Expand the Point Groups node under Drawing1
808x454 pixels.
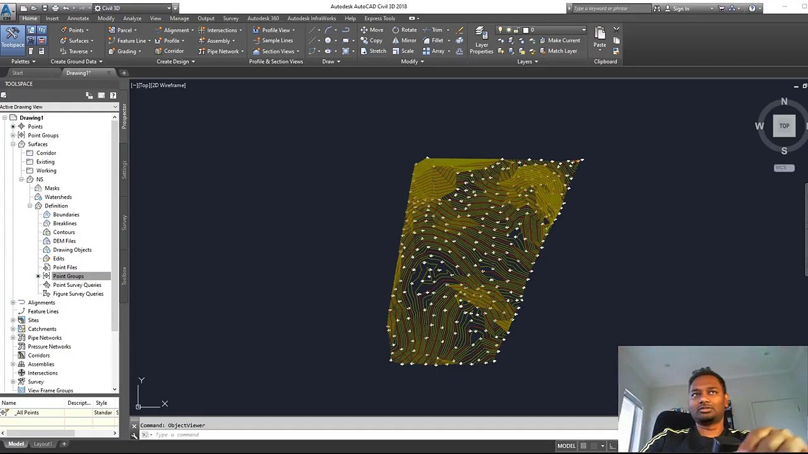(x=13, y=136)
